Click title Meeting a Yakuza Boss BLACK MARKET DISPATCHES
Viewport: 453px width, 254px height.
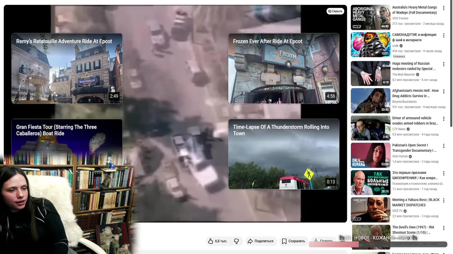click(x=416, y=202)
